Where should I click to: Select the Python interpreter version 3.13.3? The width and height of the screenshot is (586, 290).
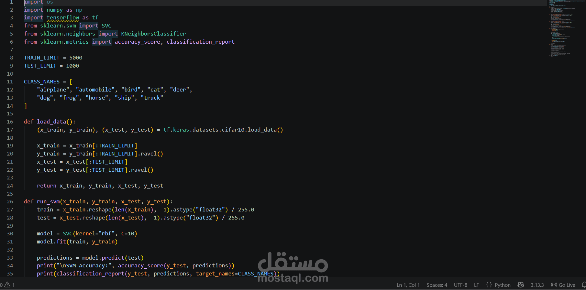[x=537, y=285]
